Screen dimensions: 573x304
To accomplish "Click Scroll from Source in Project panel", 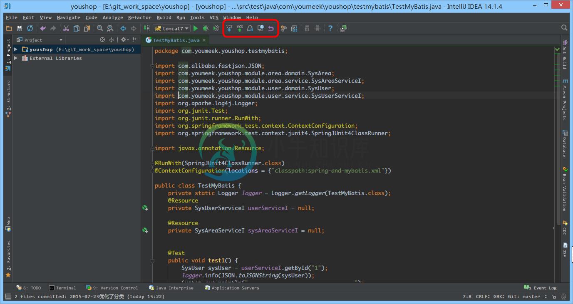I will click(102, 40).
